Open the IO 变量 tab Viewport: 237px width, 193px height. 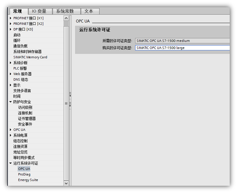pos(40,11)
